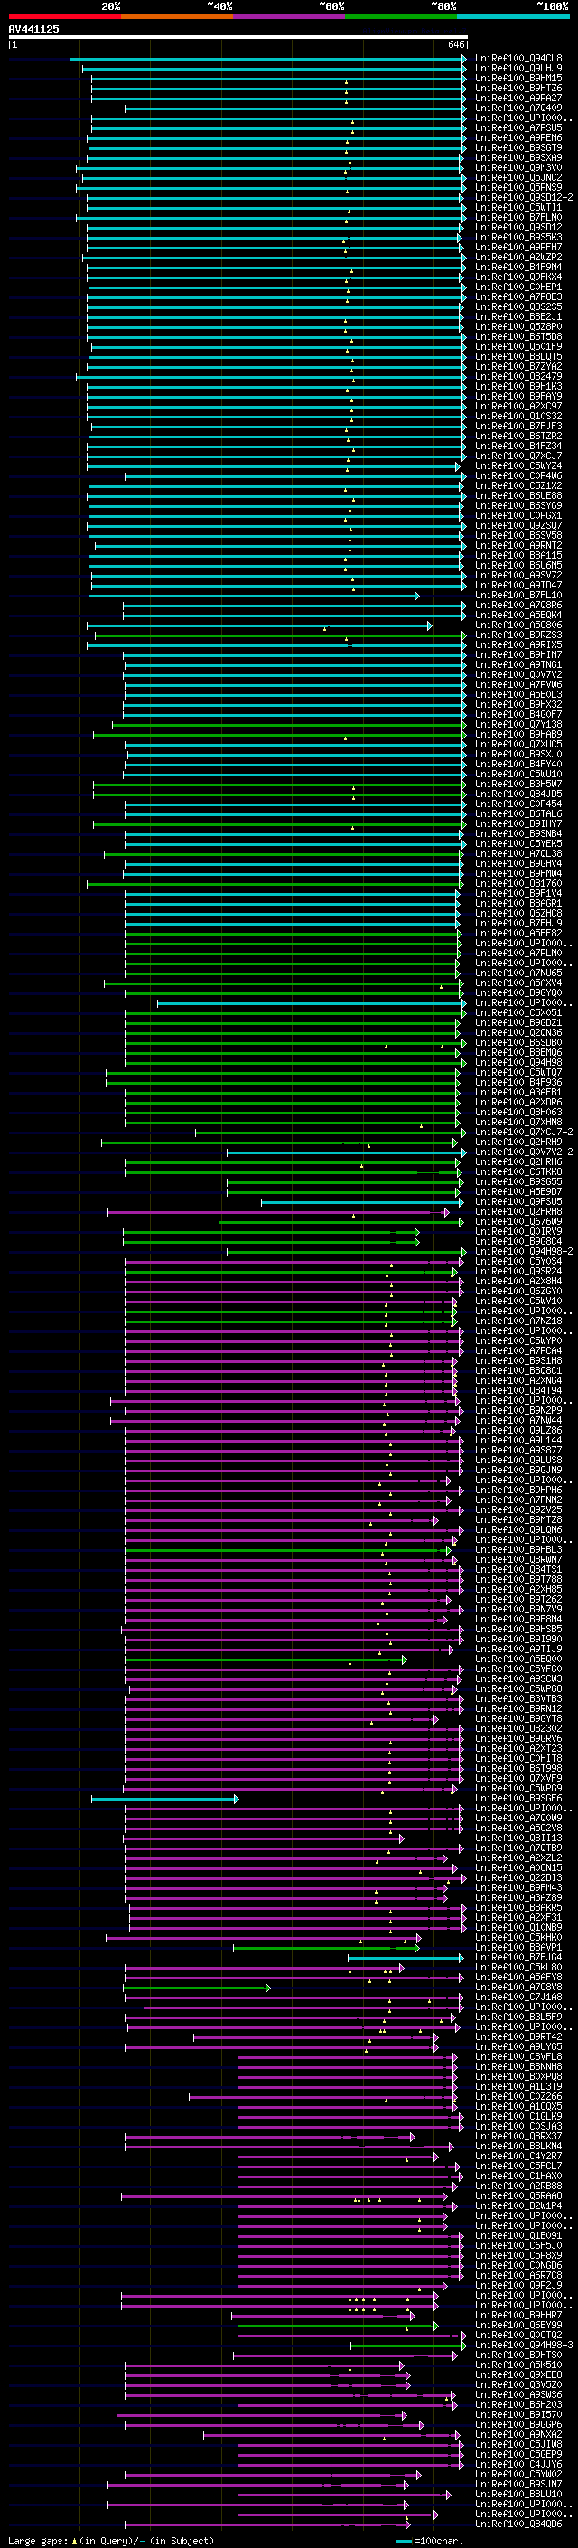Screen dimensions: 578x2548
Task: Select hit label UniRef100_O81760
Action: coord(518,883)
